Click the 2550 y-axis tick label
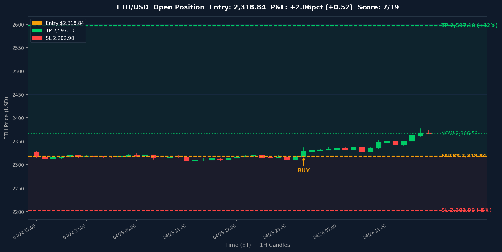 pos(18,48)
